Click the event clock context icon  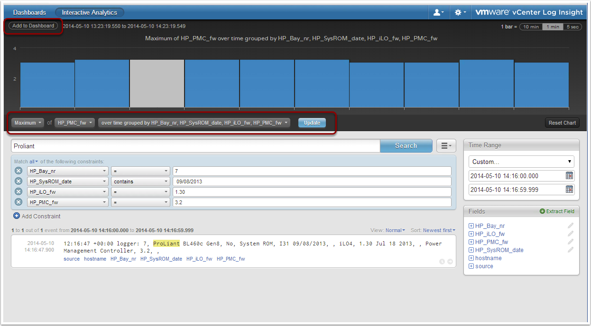442,262
